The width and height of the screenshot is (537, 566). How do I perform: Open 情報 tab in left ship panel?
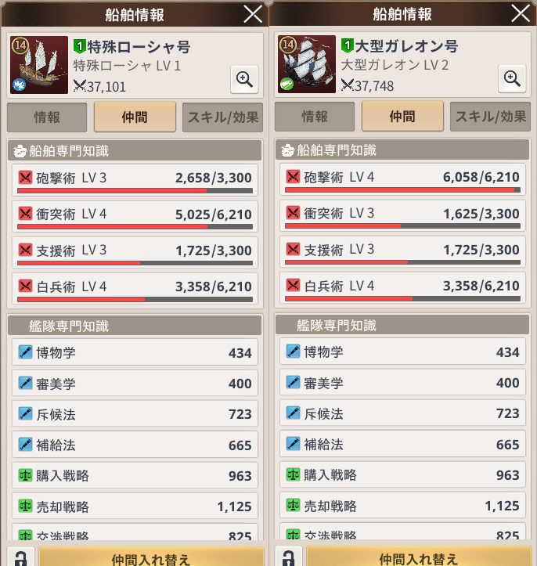click(47, 117)
